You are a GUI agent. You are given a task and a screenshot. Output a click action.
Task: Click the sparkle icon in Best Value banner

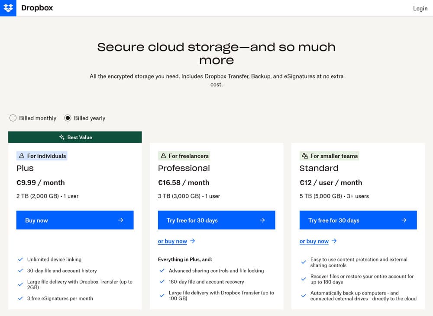62,137
